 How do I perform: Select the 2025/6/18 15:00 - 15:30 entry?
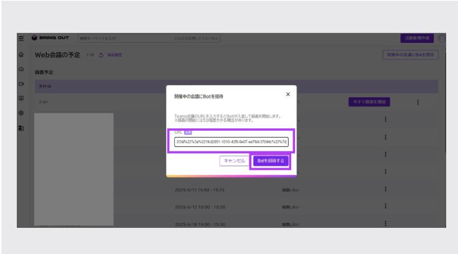(x=200, y=225)
